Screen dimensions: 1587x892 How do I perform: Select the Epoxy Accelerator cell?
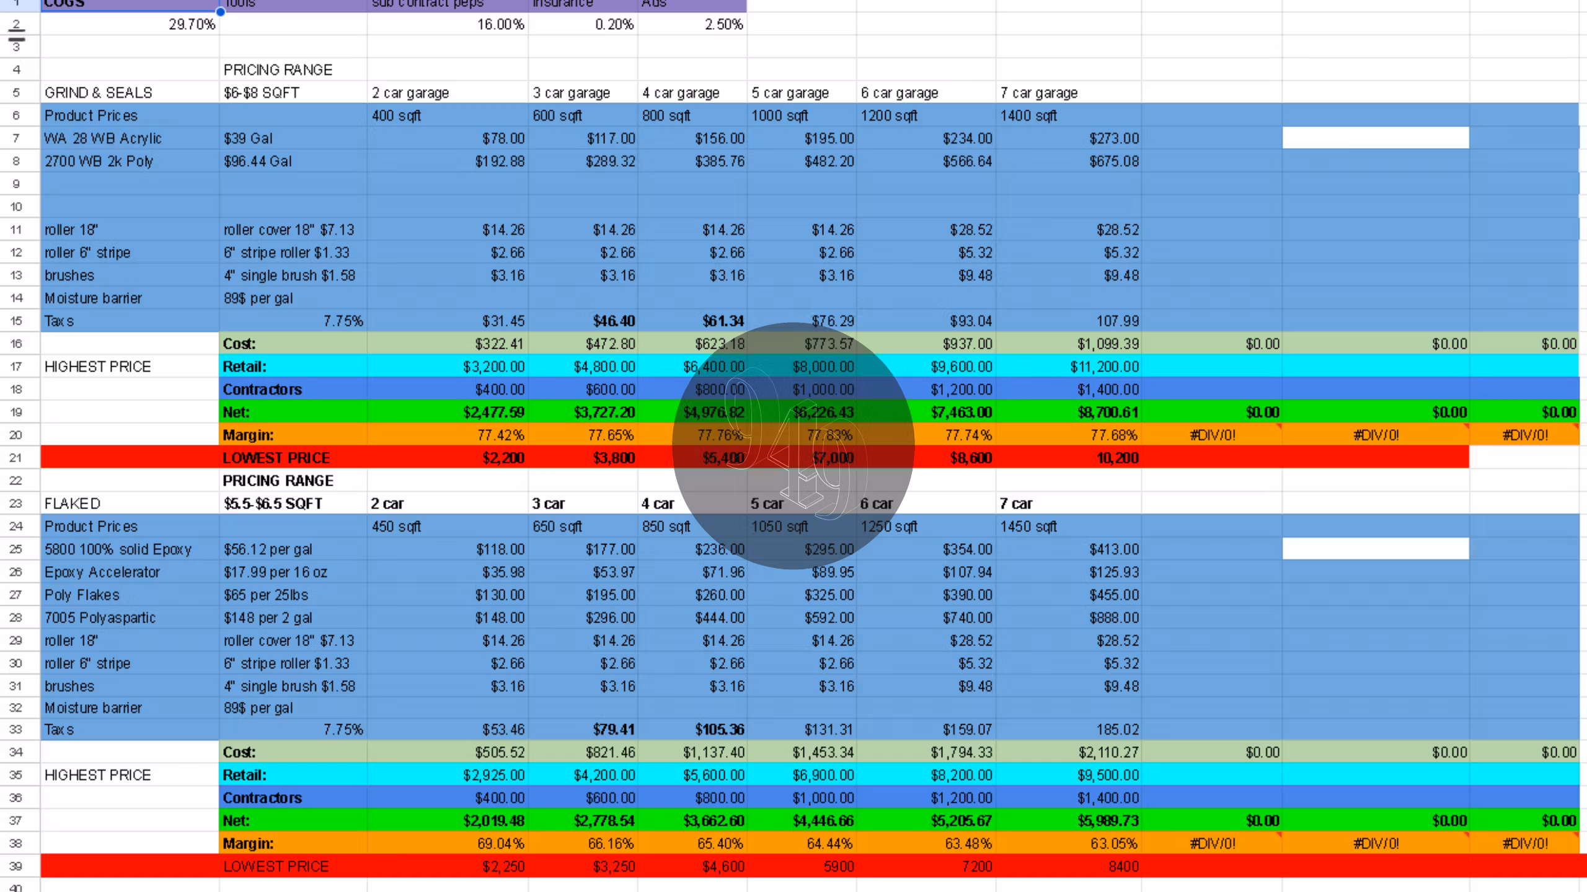(x=130, y=572)
